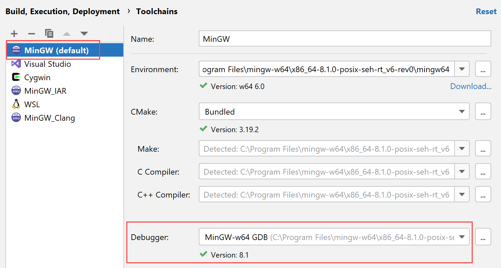Duplicate the toolchain with the copy icon

tap(49, 33)
